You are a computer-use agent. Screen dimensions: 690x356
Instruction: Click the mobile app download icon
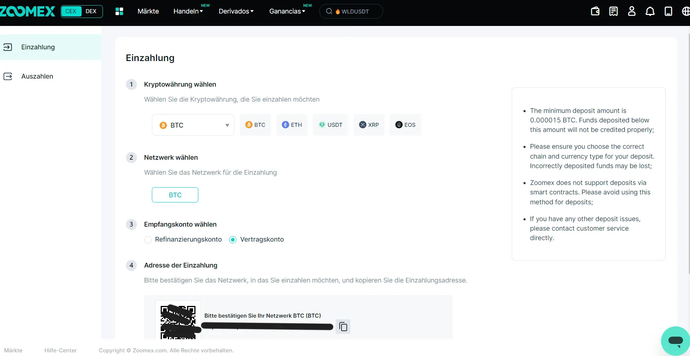[668, 11]
